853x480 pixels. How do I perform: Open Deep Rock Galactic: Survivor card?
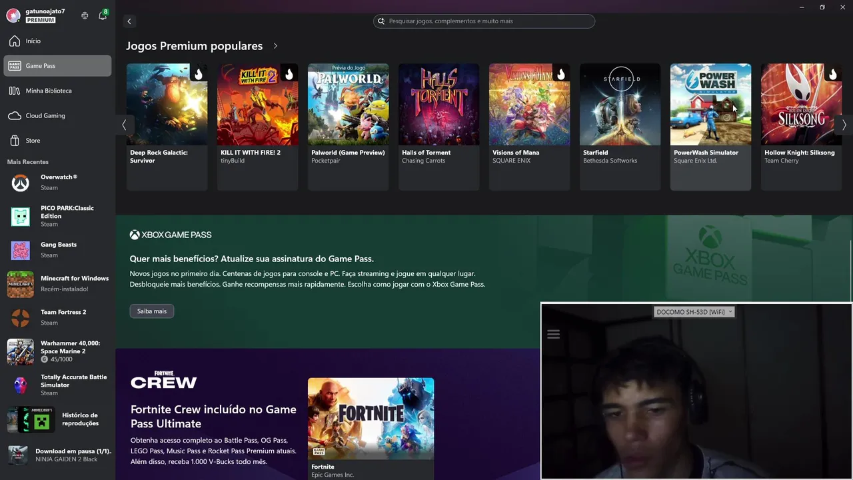tap(167, 127)
